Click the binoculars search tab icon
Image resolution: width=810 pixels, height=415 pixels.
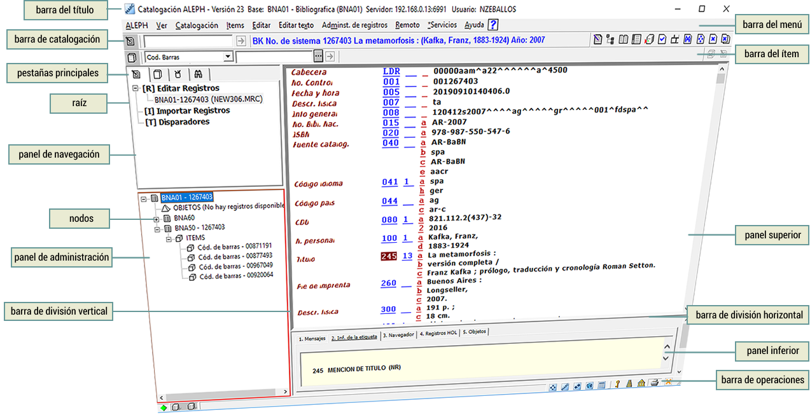[198, 74]
